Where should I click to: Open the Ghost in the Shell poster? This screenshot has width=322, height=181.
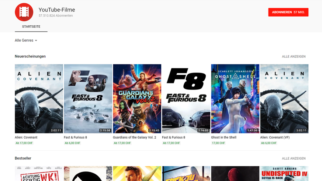[x=235, y=99]
